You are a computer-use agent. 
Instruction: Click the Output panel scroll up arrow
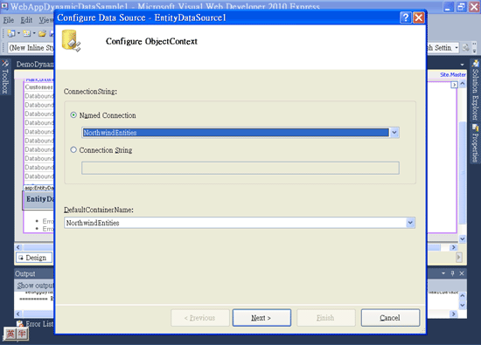[x=463, y=296]
